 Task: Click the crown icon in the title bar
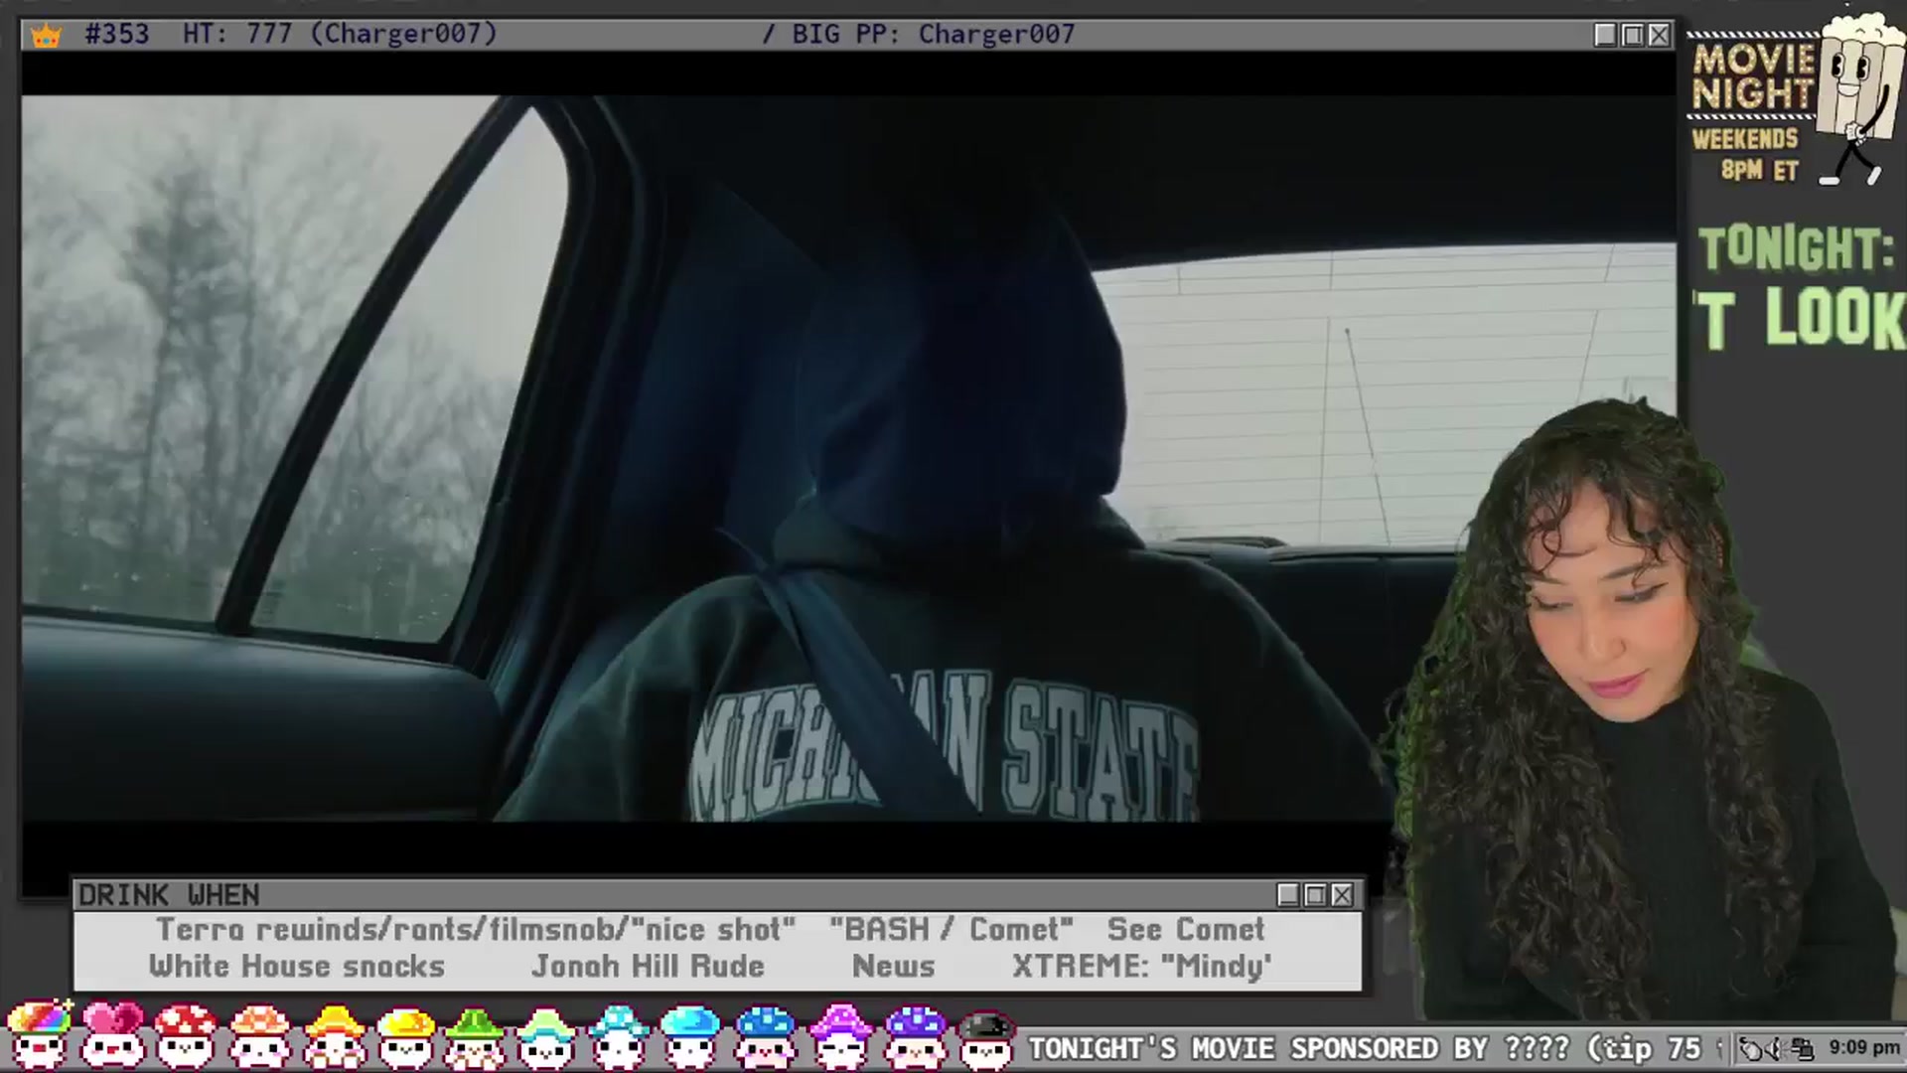point(46,36)
